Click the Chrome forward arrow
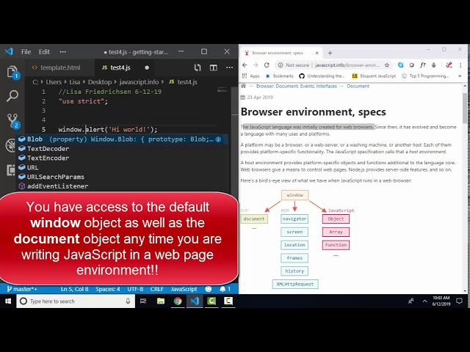 (x=256, y=65)
